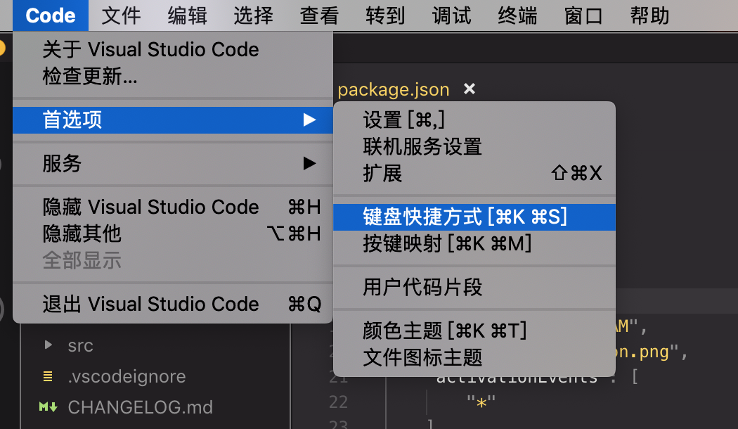Open the 文件 menu
Screen dimensions: 738x429
point(121,15)
